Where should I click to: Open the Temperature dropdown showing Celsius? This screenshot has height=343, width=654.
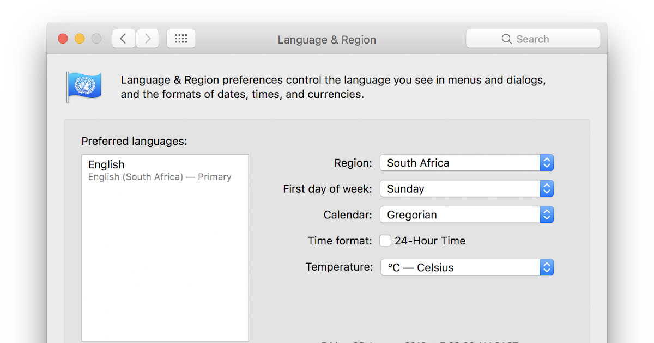tap(467, 267)
